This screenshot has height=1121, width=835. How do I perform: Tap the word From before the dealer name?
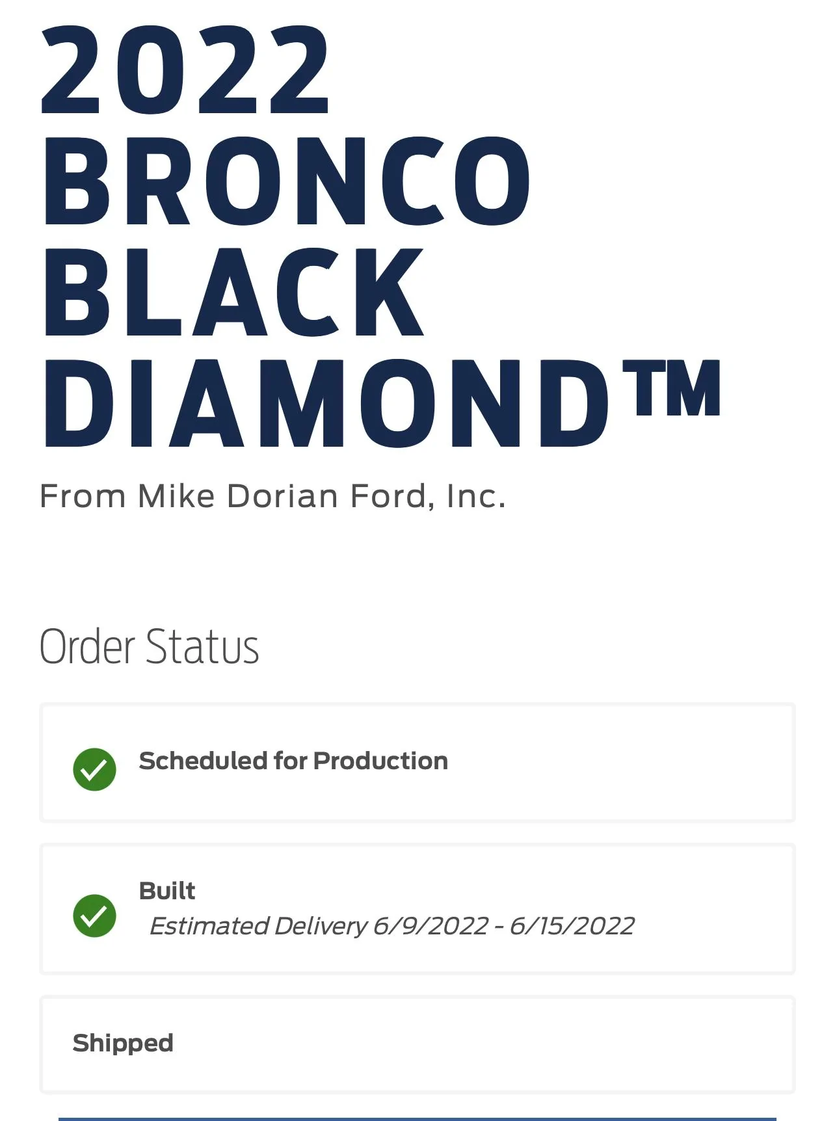(83, 496)
